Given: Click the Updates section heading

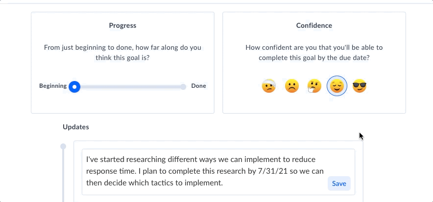Looking at the screenshot, I should click(76, 127).
